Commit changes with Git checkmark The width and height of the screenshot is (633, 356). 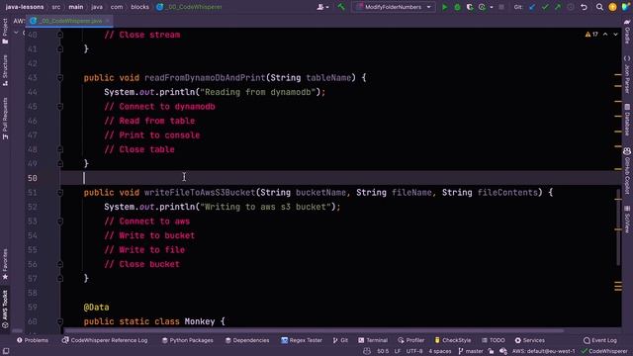click(545, 7)
